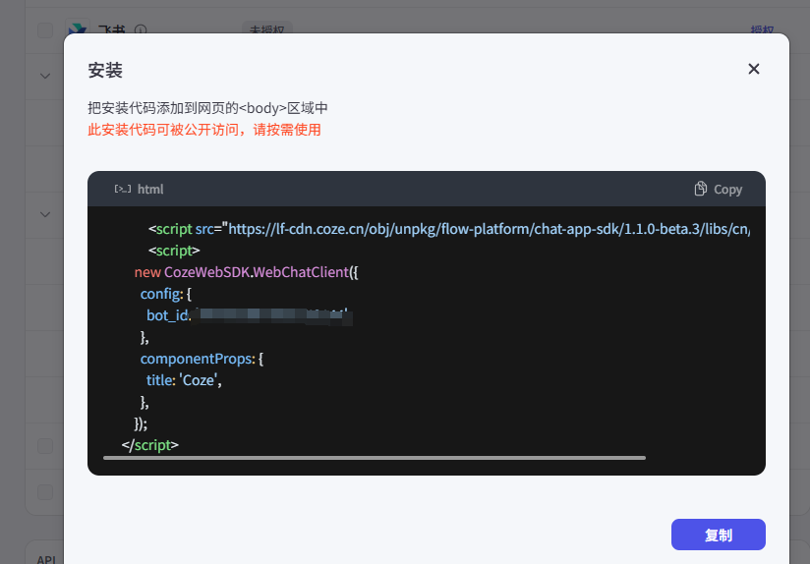Expand the first chevron in background list
810x564 pixels.
coord(45,77)
